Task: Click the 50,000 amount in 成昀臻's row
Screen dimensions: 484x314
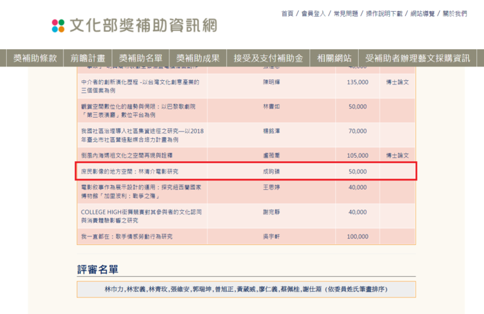Action: [x=357, y=172]
